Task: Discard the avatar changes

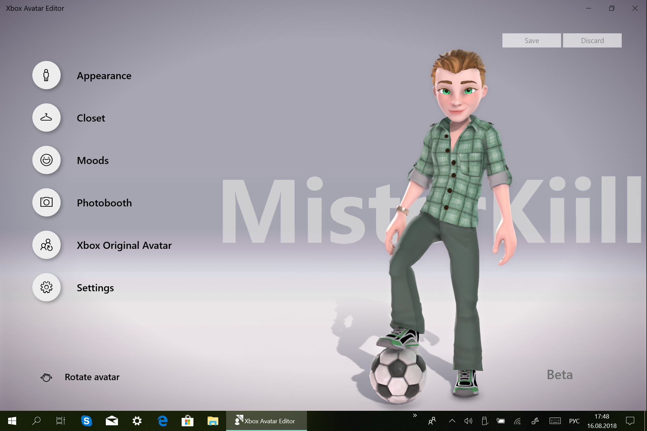Action: click(x=592, y=40)
